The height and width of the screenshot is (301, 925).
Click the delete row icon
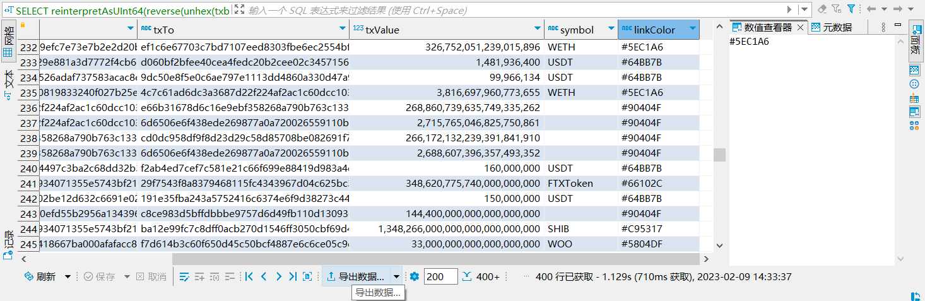tap(230, 276)
